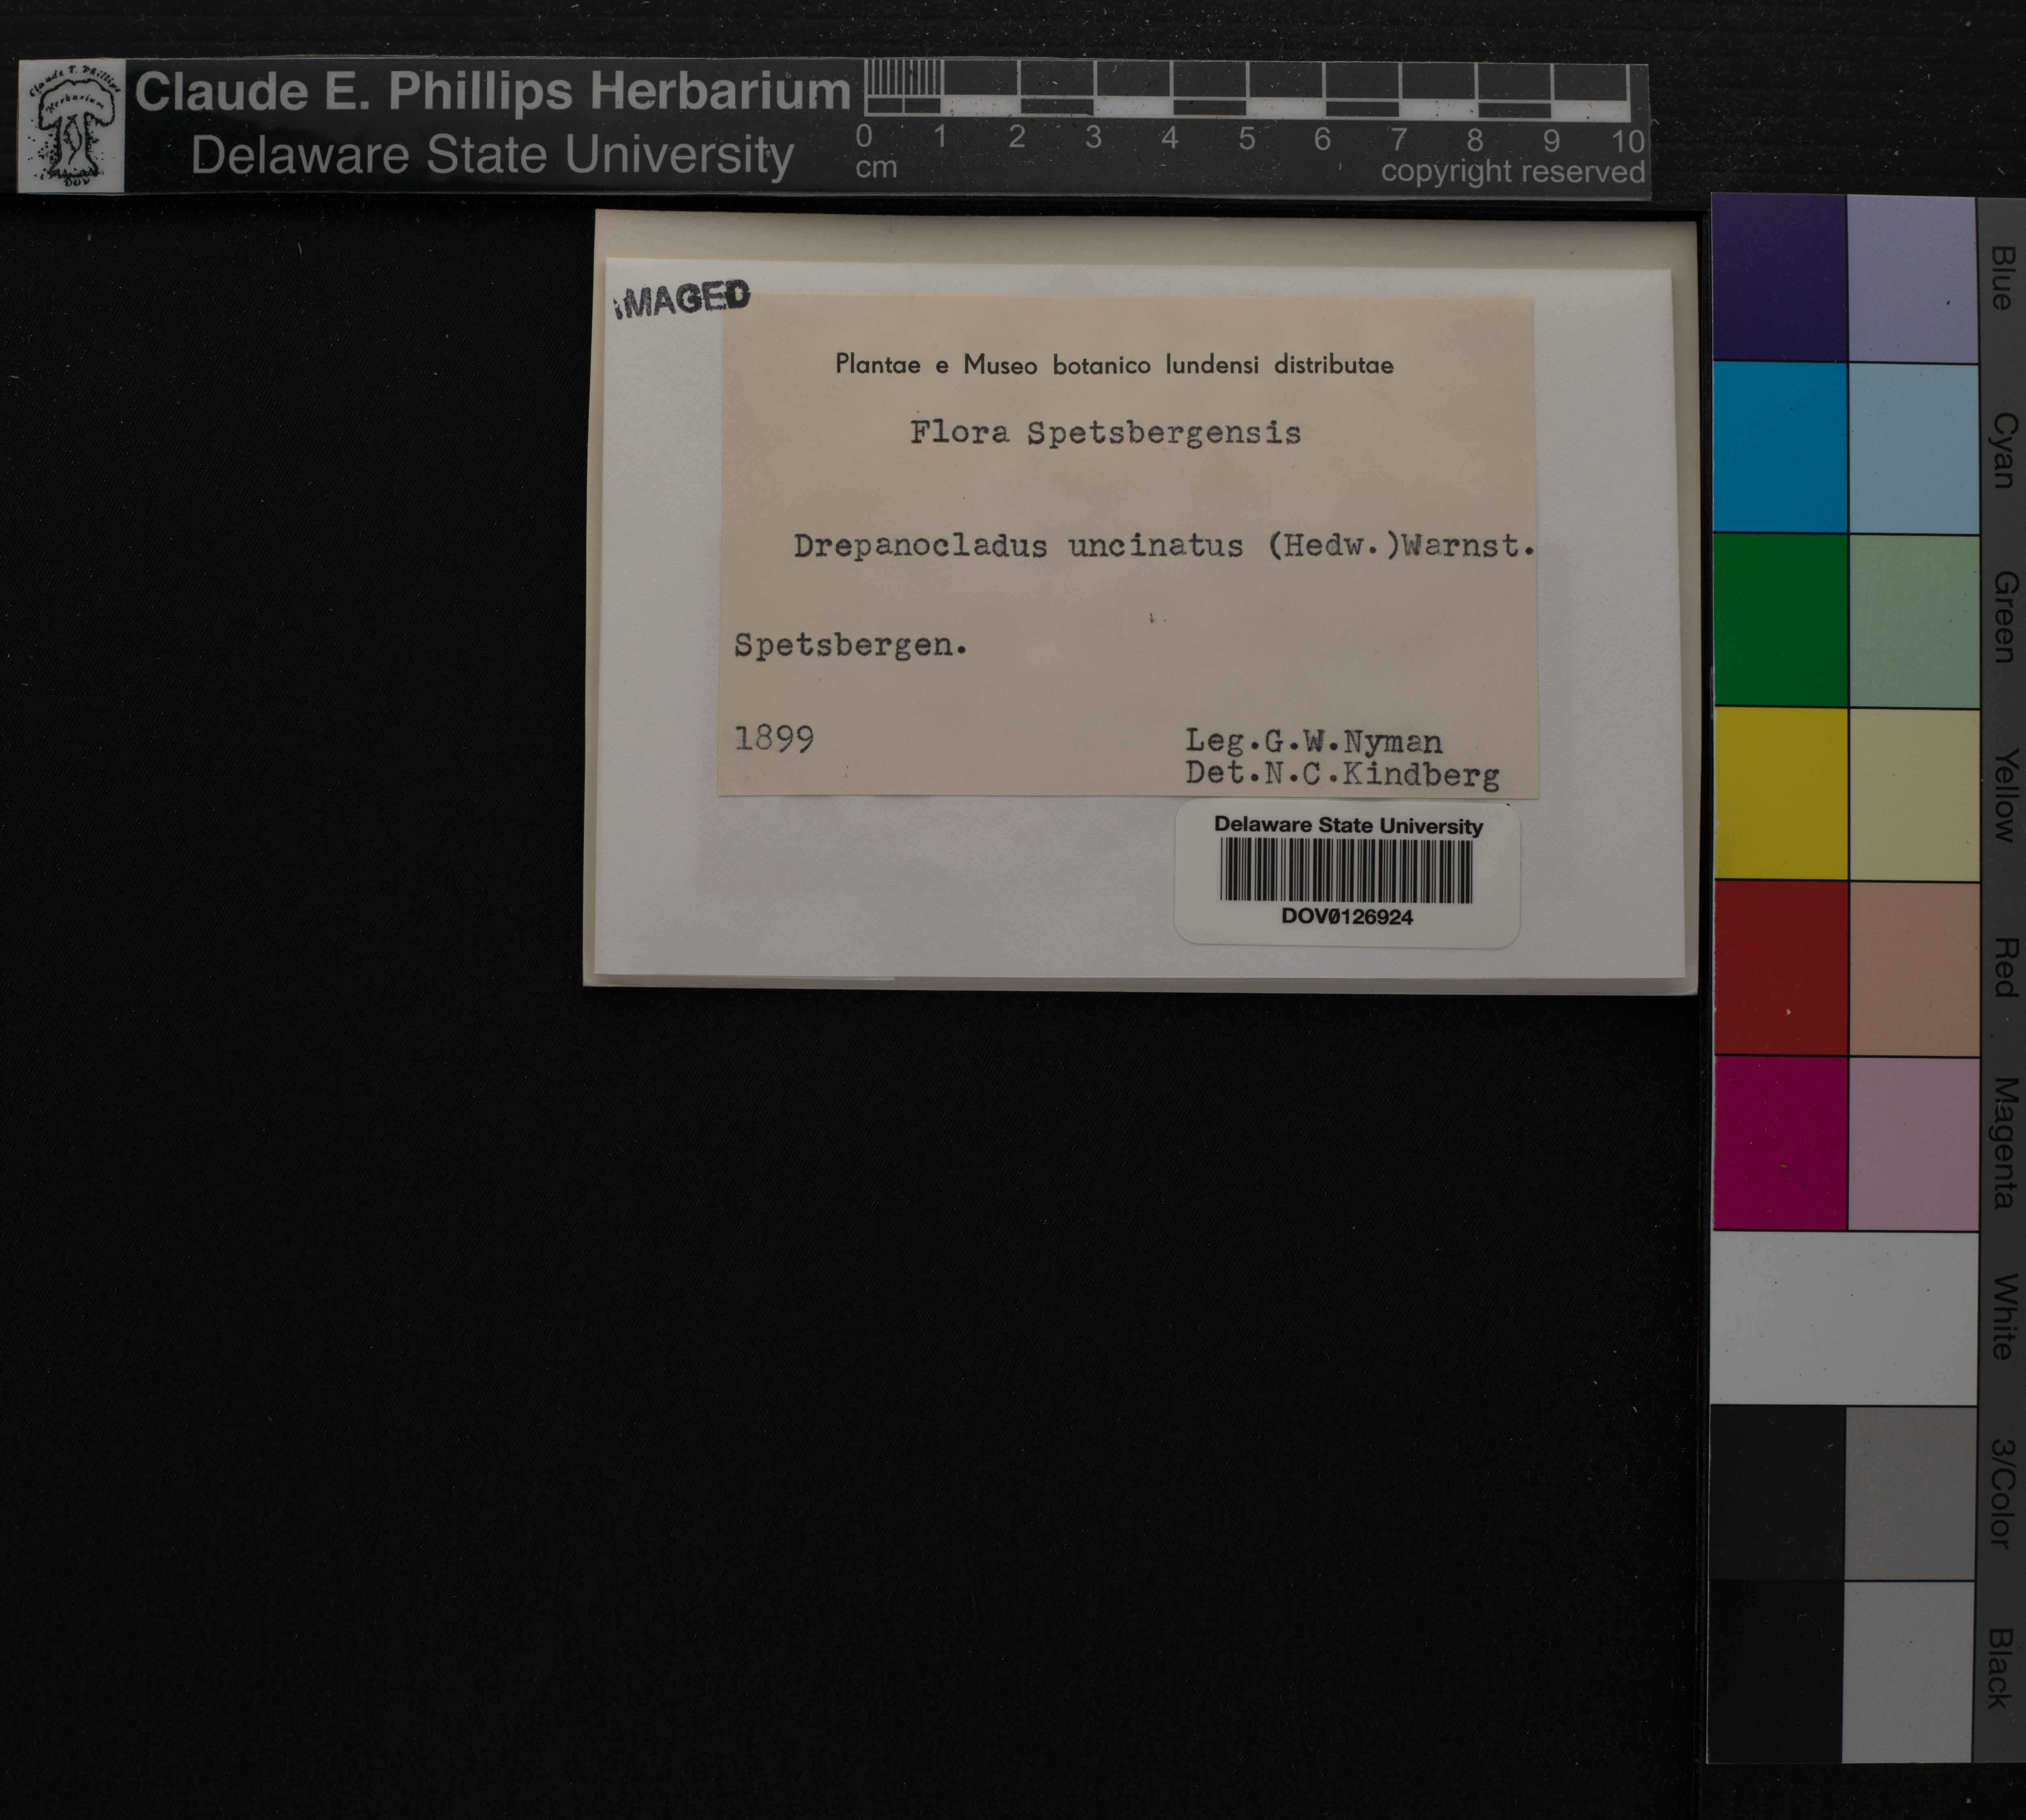Click the dark green color swatch
The width and height of the screenshot is (2026, 1820).
[1779, 620]
